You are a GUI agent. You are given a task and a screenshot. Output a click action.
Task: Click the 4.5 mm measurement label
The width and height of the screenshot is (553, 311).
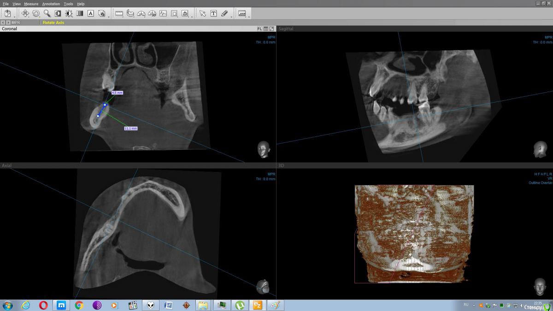coord(117,93)
